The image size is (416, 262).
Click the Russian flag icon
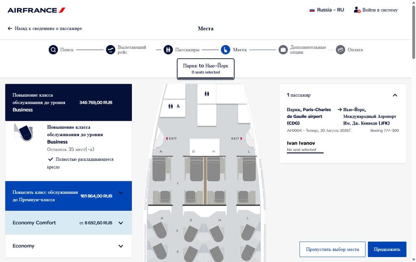click(x=312, y=10)
